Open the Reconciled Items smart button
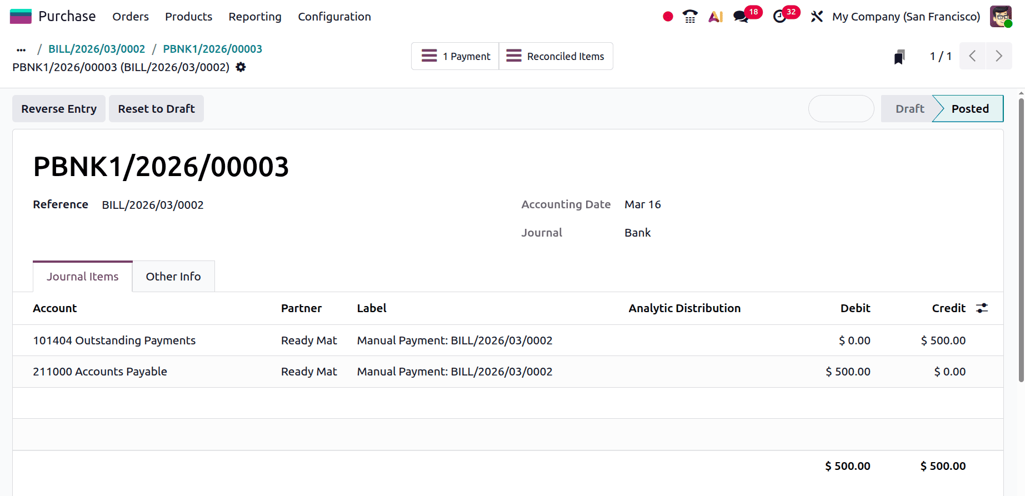Viewport: 1025px width, 496px height. click(556, 56)
